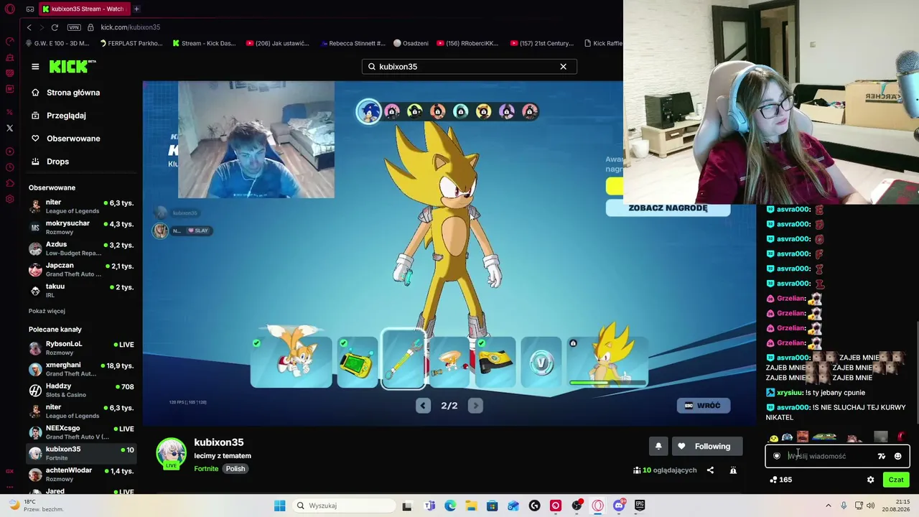919x517 pixels.
Task: Click the report stream icon
Action: point(733,470)
